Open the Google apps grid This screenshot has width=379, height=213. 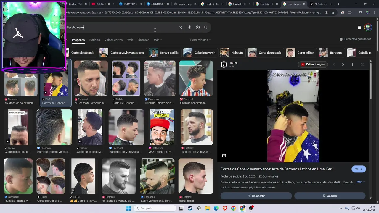click(x=359, y=28)
